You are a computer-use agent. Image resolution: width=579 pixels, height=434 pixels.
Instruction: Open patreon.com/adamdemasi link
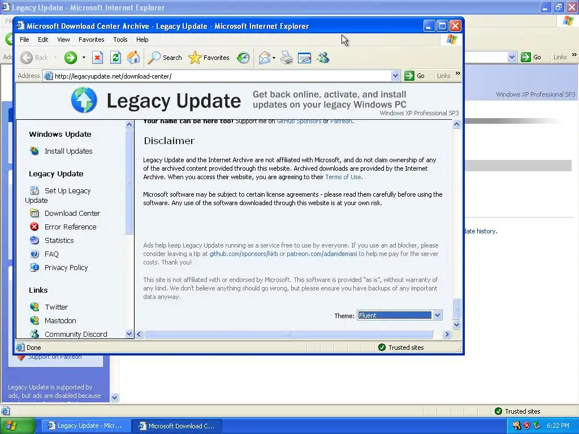322,254
